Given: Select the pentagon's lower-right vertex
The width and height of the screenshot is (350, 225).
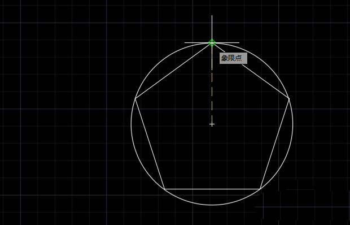Looking at the screenshot, I should tap(260, 189).
